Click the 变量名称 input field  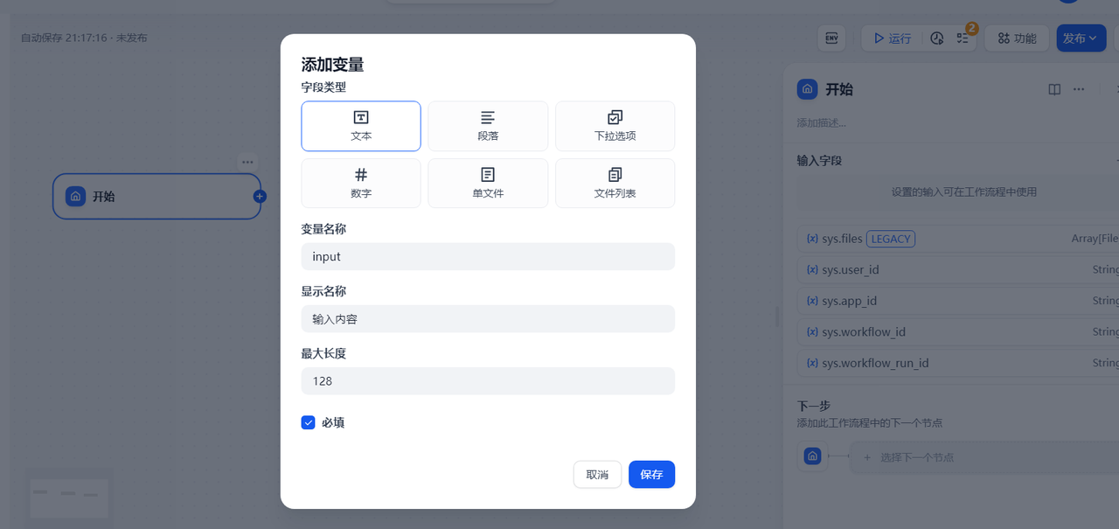[x=488, y=256]
